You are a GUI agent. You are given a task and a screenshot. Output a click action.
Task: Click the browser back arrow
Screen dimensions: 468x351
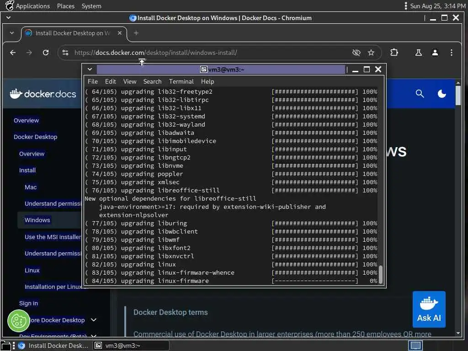(13, 53)
